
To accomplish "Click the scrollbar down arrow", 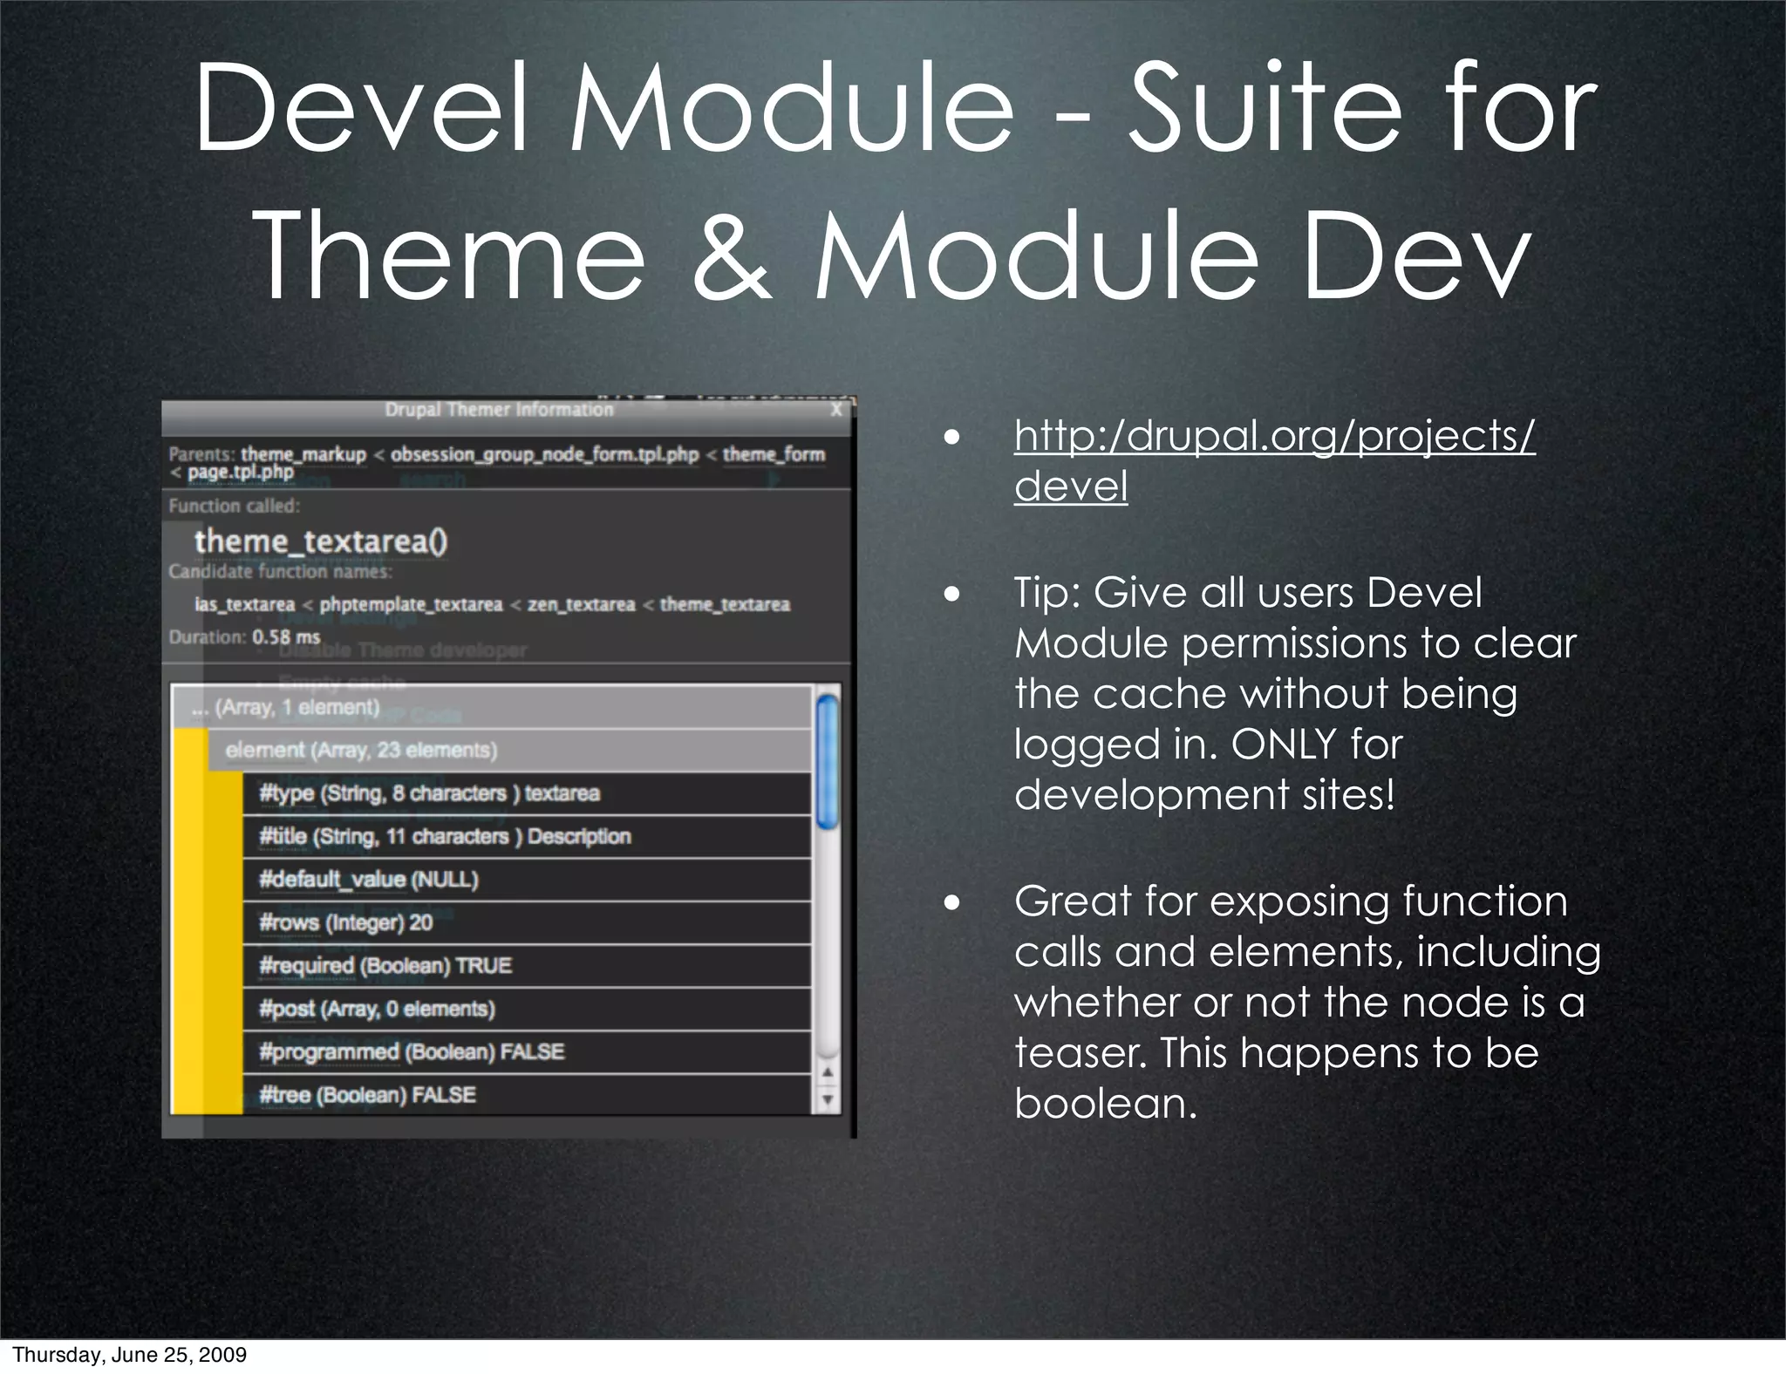I will (x=828, y=1099).
